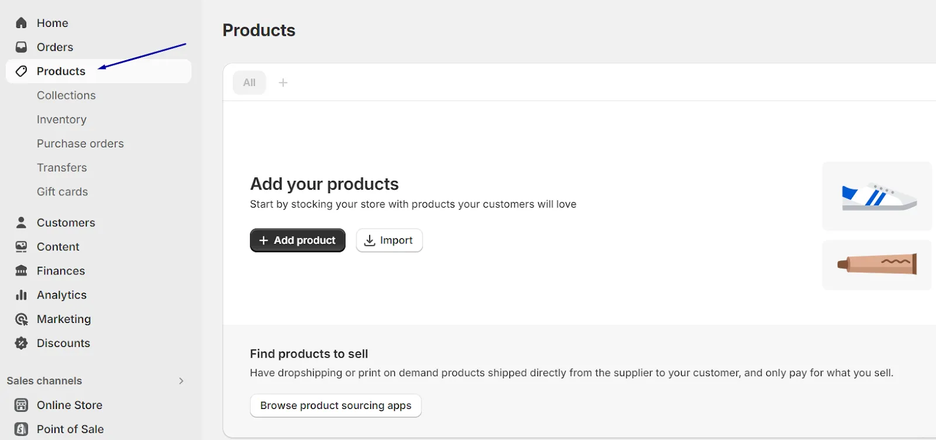The height and width of the screenshot is (440, 936).
Task: Click the 'Add your products' heading
Action: coord(324,184)
